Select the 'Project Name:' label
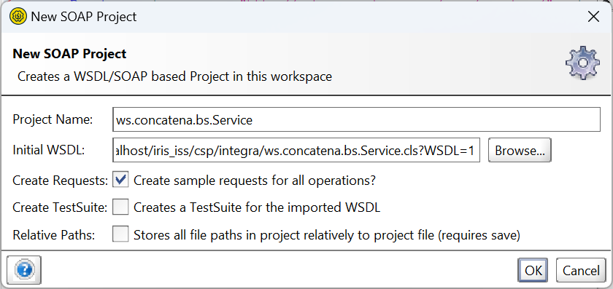This screenshot has height=289, width=613. pyautogui.click(x=53, y=119)
